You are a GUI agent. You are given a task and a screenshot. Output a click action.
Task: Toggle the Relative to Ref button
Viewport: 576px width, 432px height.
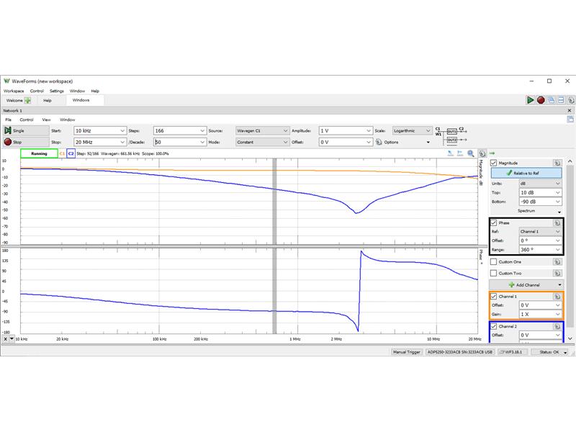526,173
